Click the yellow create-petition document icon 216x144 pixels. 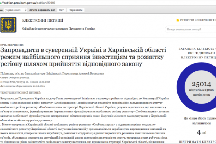coord(178,20)
